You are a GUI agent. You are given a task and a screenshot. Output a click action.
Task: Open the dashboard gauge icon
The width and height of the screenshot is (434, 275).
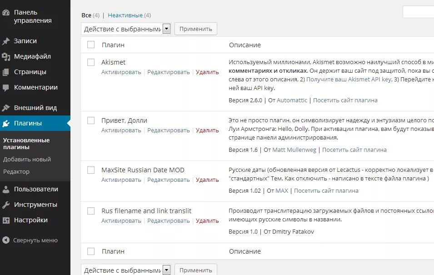[6, 13]
